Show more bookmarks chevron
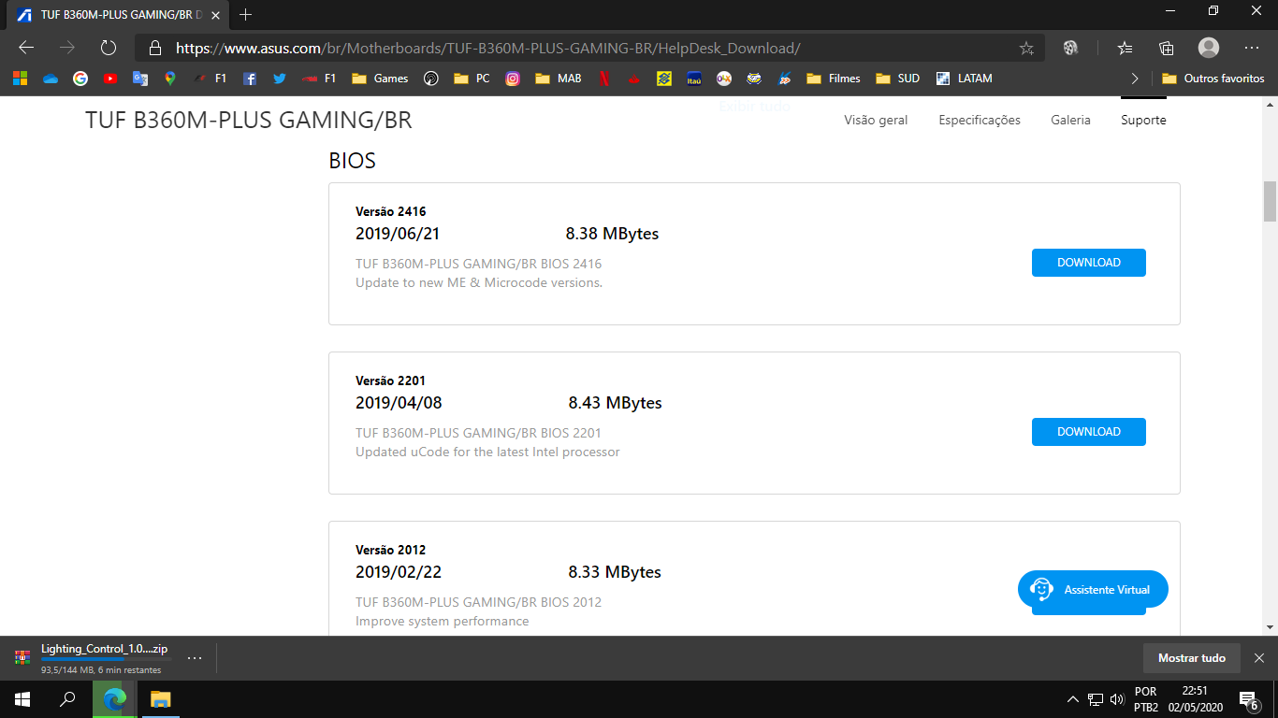This screenshot has height=718, width=1278. (1135, 79)
